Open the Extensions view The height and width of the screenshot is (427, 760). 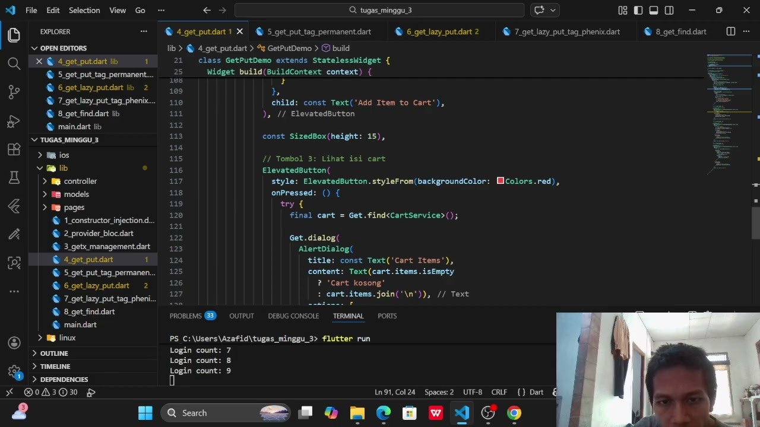click(x=14, y=149)
